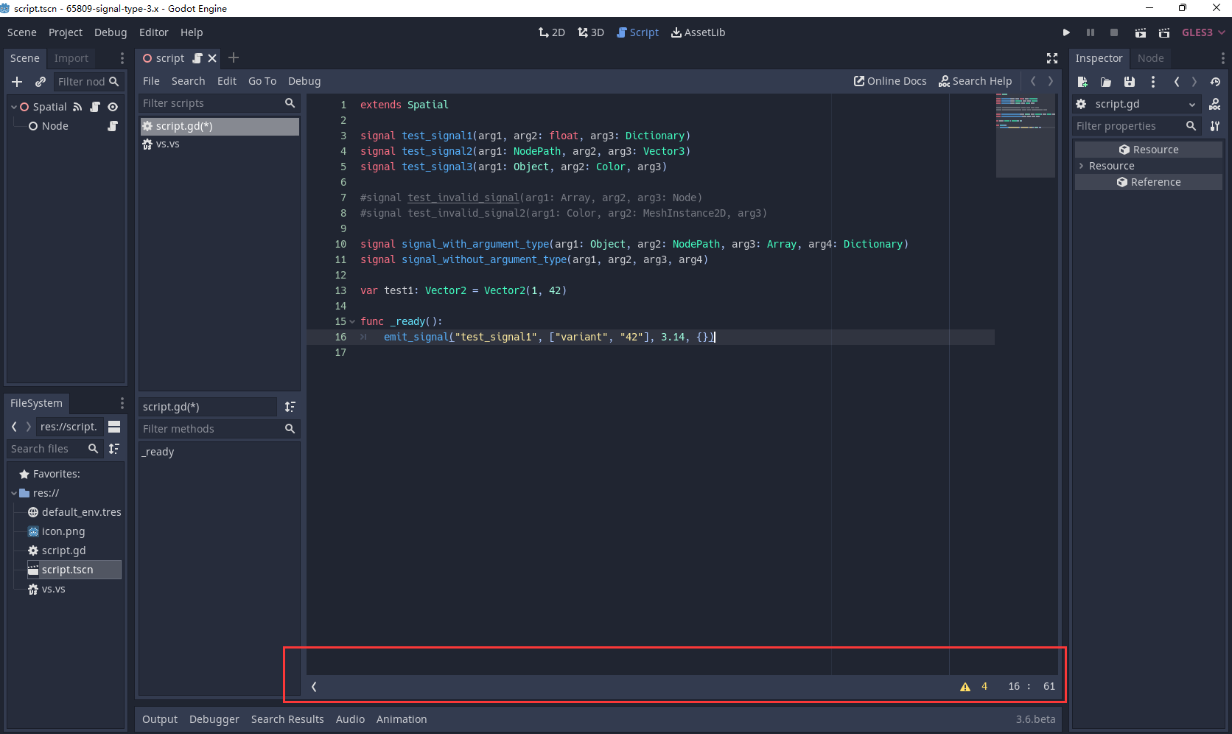Click the instance scene link icon
Viewport: 1232px width, 734px height.
pyautogui.click(x=41, y=82)
